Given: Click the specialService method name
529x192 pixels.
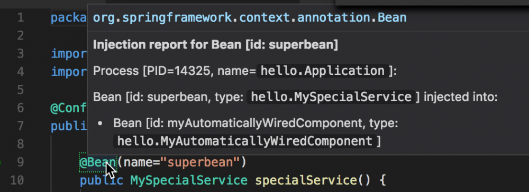Looking at the screenshot, I should click(306, 180).
